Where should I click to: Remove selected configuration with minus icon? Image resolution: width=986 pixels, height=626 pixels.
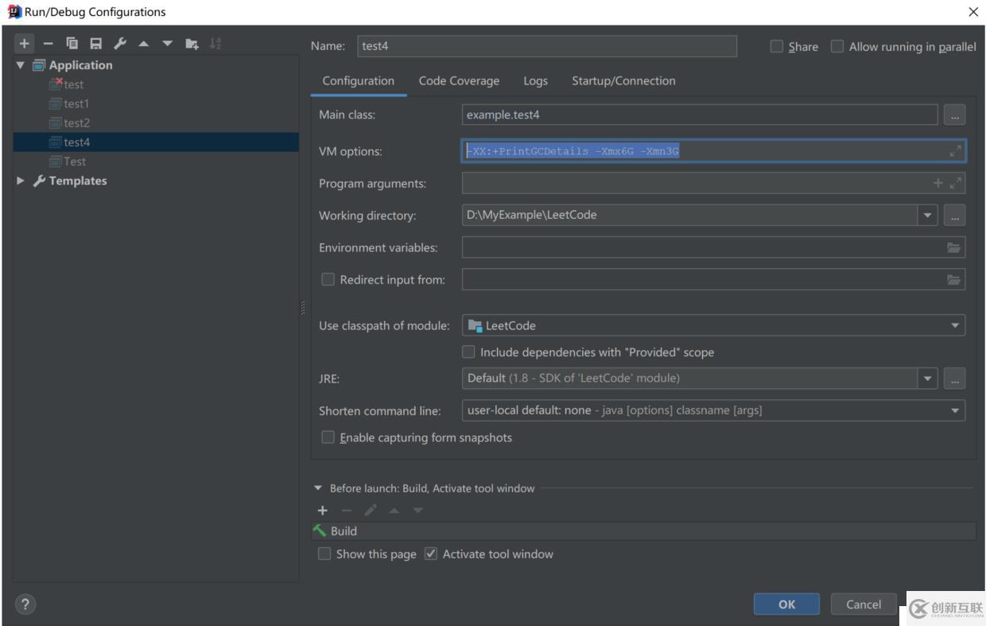(48, 44)
